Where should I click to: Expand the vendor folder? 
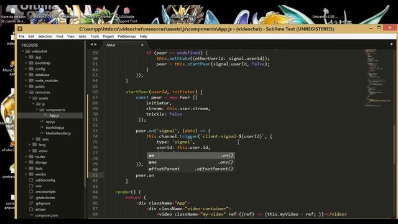point(26,174)
